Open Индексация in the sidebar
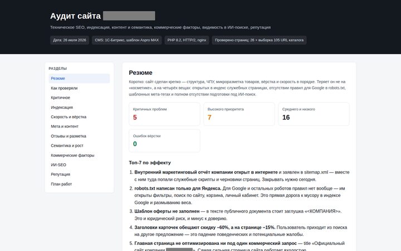Image resolution: width=401 pixels, height=251 pixels. coord(79,107)
